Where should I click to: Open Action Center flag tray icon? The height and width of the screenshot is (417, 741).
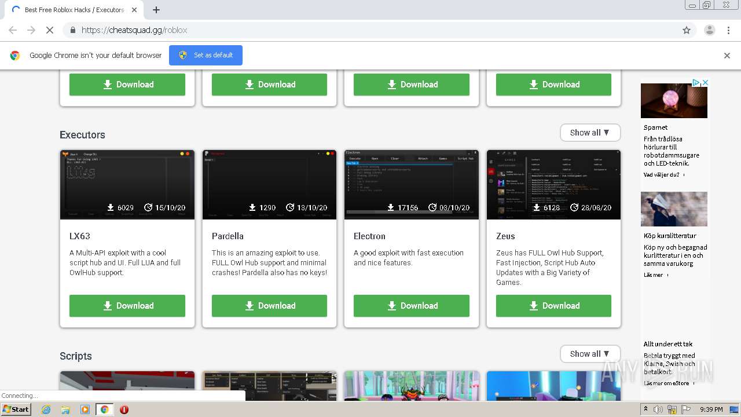click(x=685, y=409)
